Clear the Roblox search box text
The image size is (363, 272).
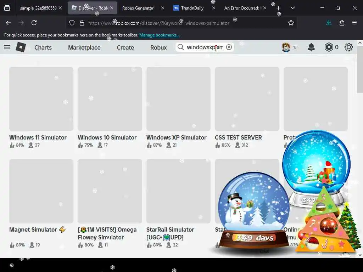coord(229,47)
